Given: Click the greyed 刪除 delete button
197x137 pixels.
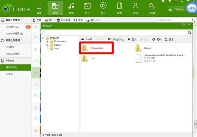Looking at the screenshot, I should click(x=100, y=40).
